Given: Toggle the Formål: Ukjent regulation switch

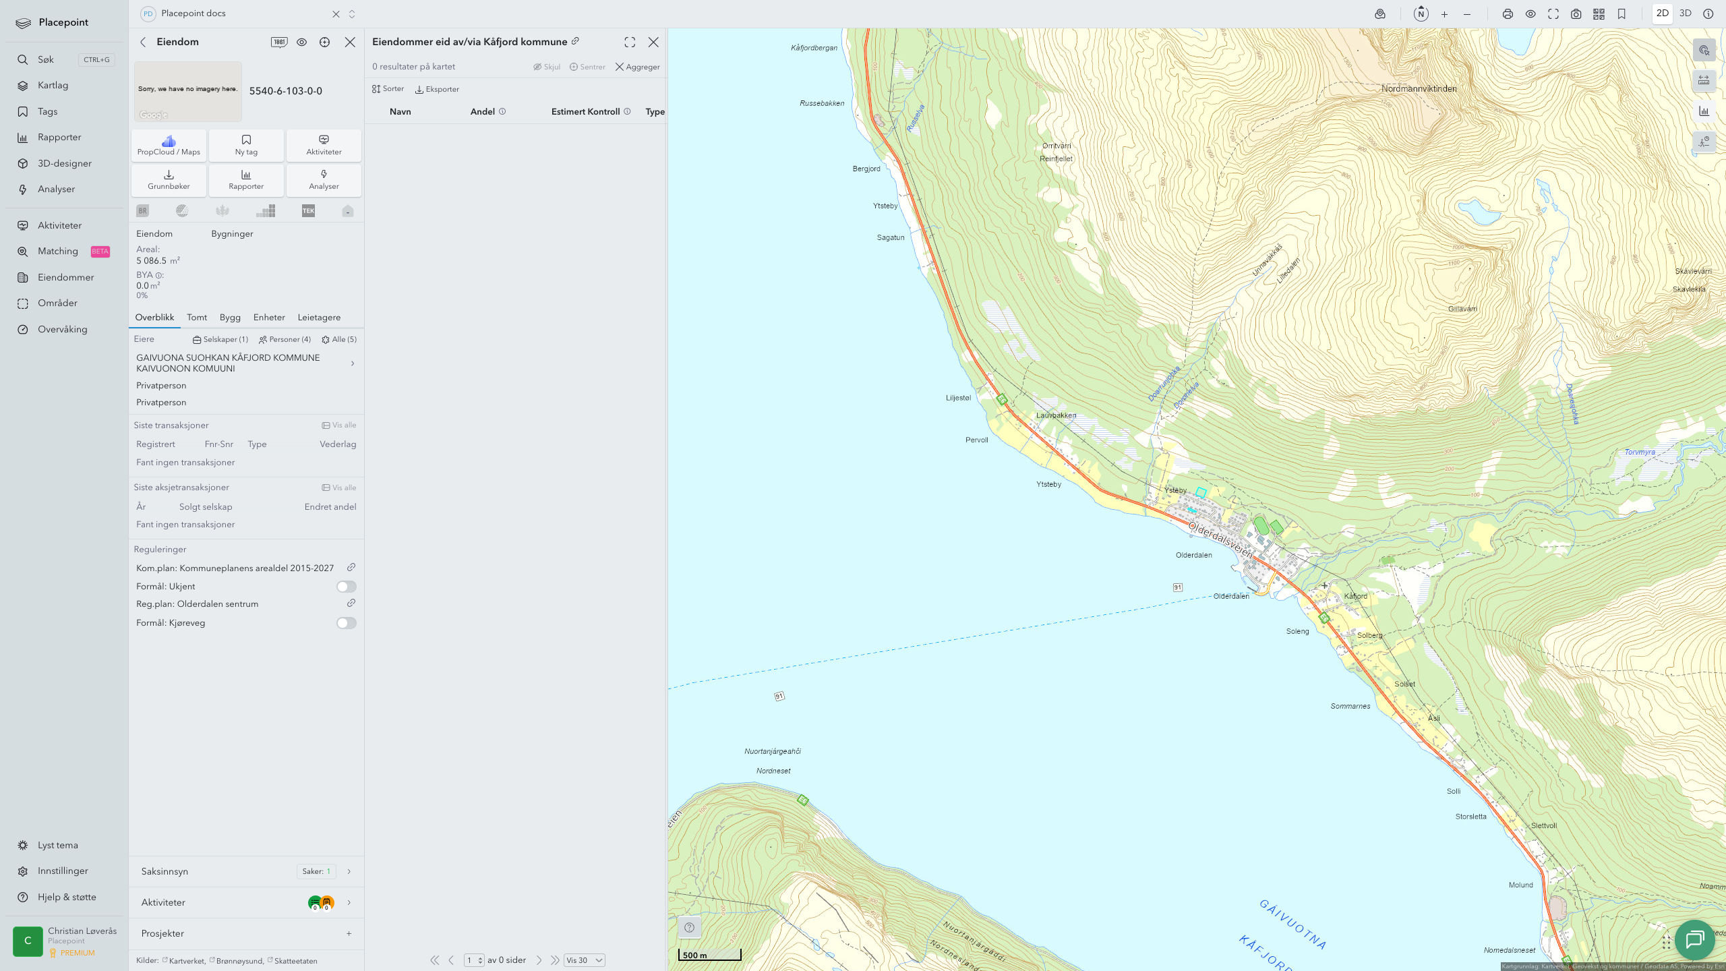Looking at the screenshot, I should tap(347, 587).
